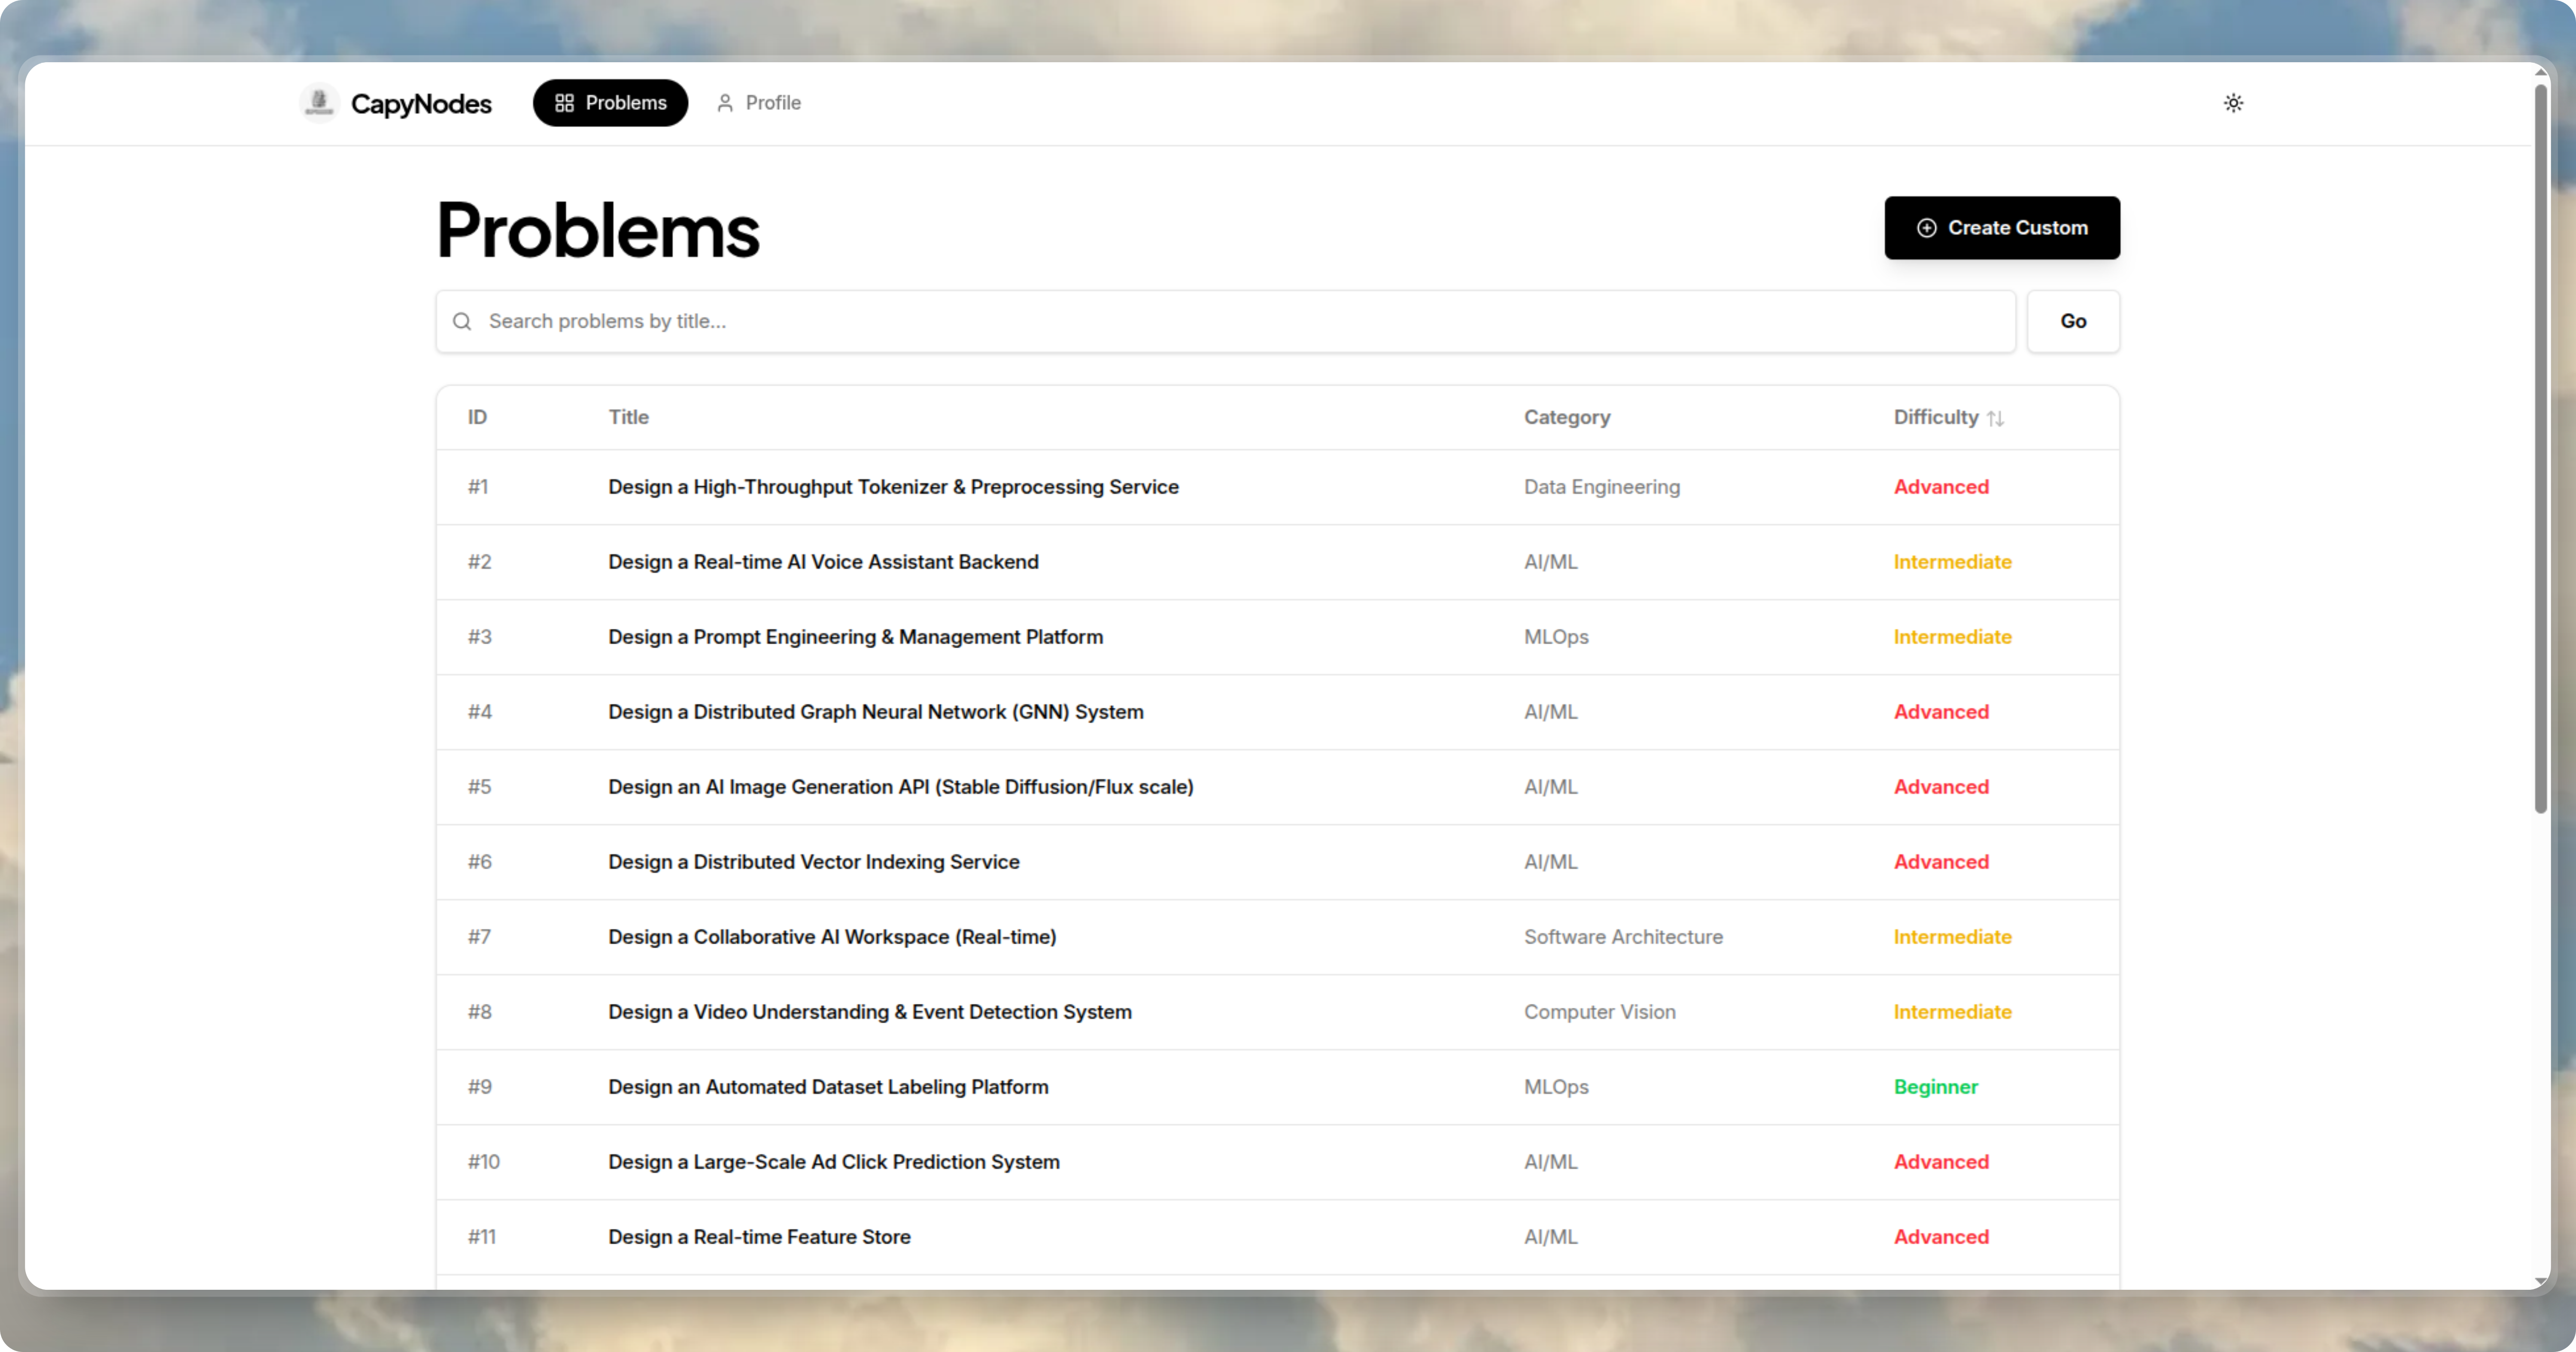Screen dimensions: 2576x1352
Task: Click the person icon next to Profile
Action: (724, 103)
